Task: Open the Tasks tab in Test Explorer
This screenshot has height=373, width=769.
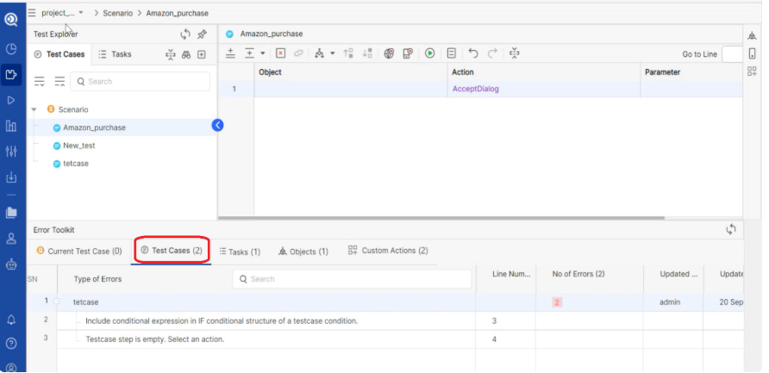Action: tap(116, 54)
